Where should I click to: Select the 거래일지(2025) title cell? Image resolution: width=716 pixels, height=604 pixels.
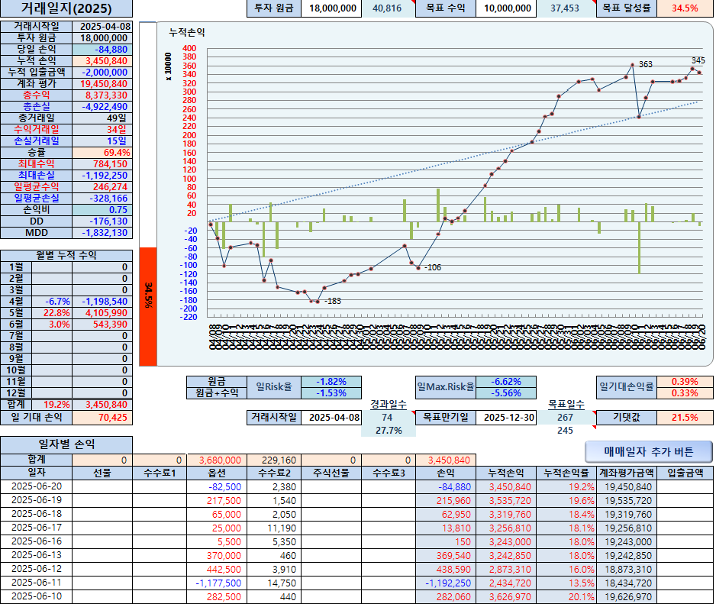[x=66, y=8]
